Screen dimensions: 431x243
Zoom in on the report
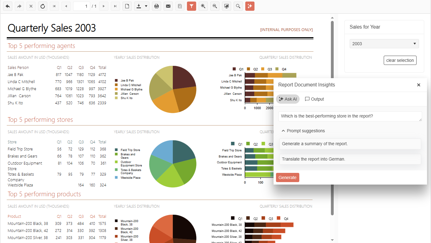coord(203,6)
